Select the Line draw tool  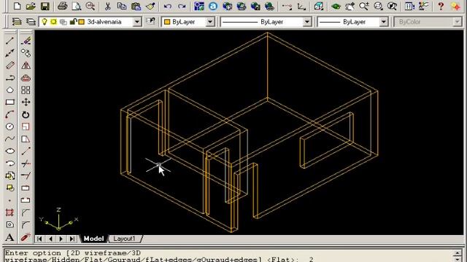9,41
